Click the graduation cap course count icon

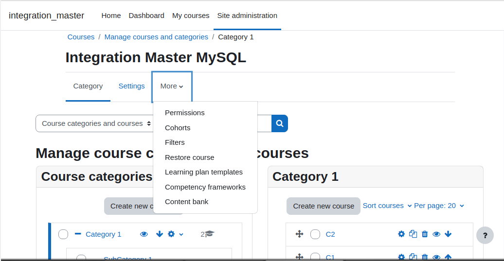click(209, 234)
